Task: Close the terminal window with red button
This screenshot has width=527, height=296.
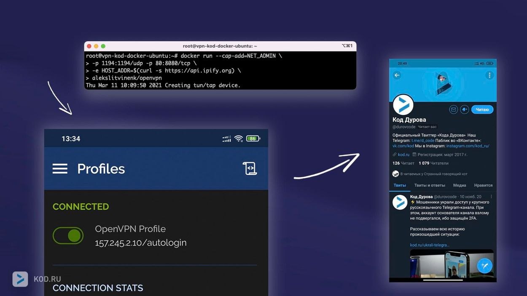Action: click(x=89, y=46)
